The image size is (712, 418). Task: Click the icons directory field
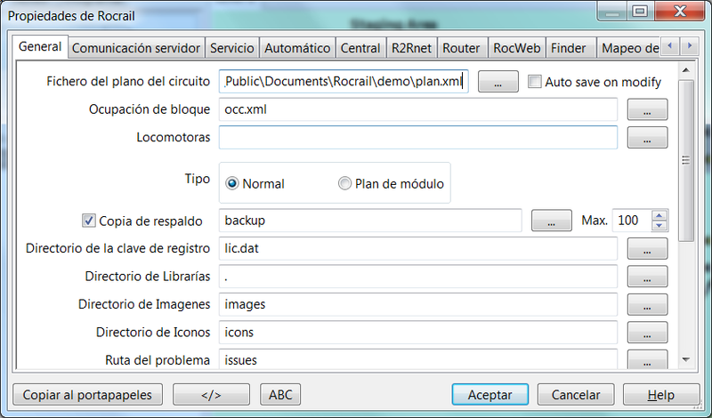(417, 333)
